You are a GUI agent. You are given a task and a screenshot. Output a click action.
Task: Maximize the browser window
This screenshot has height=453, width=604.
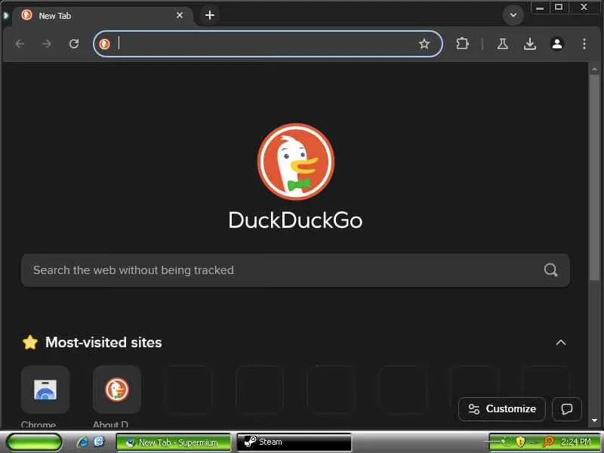(559, 8)
